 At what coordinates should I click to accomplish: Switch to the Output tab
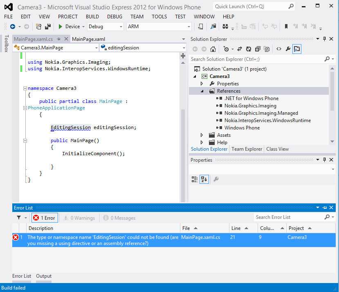44,276
